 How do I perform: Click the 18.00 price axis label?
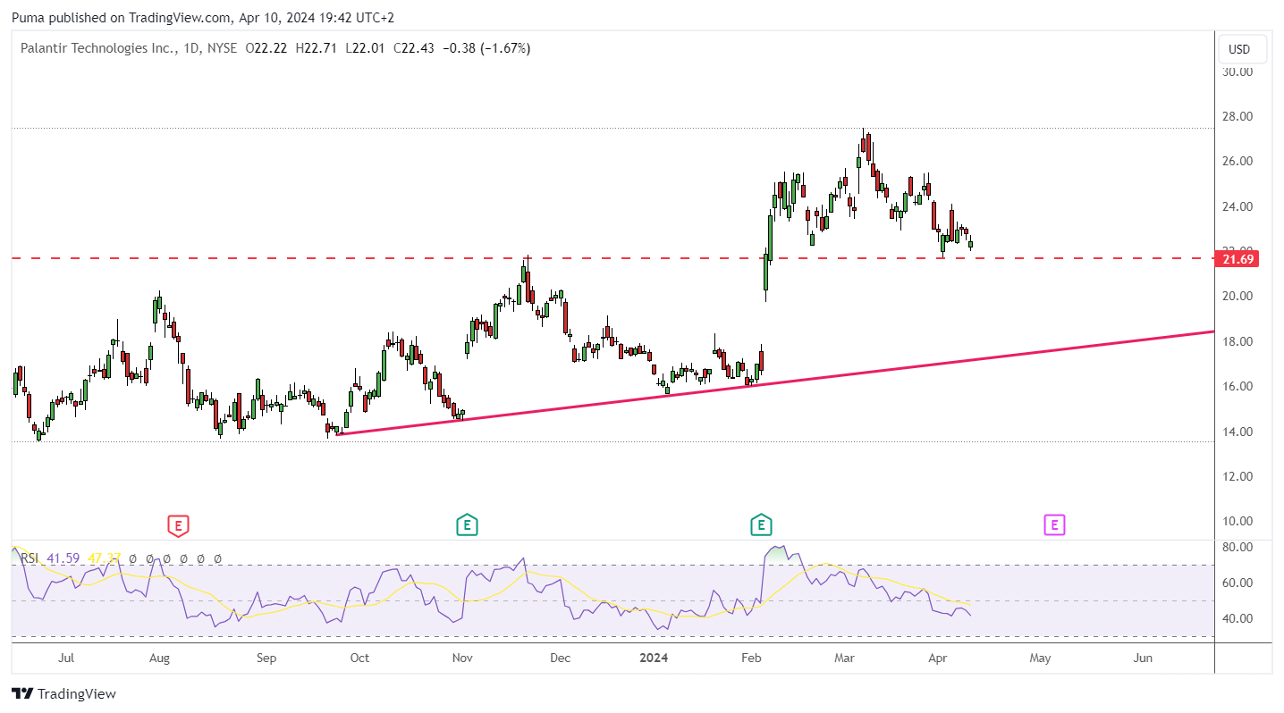pos(1238,341)
